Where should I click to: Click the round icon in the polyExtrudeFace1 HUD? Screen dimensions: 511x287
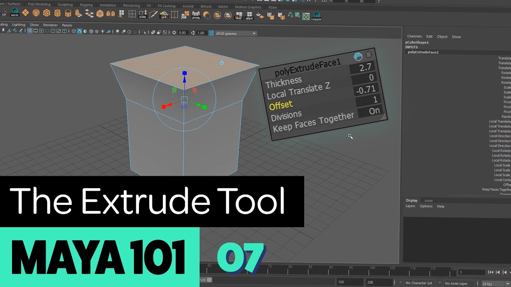(x=358, y=57)
